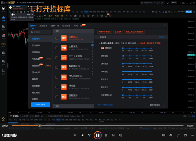Take a chart screenshot with camera icon
Image resolution: width=196 pixels, height=141 pixels.
tap(156, 12)
